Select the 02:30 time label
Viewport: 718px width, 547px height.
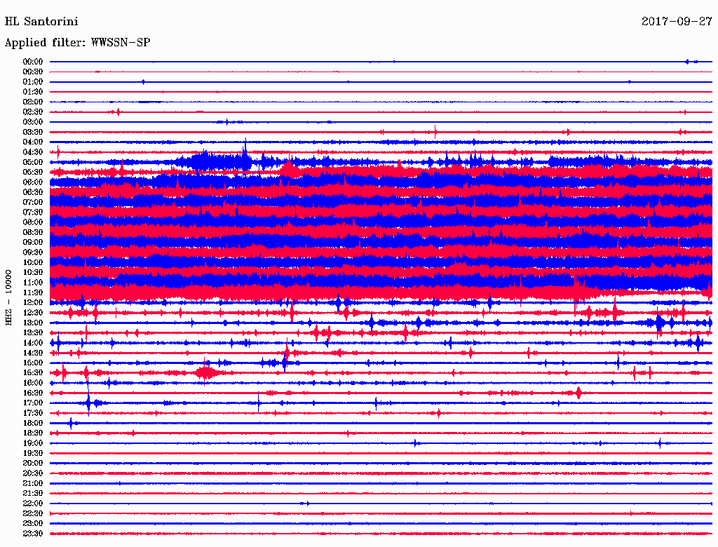pyautogui.click(x=33, y=112)
